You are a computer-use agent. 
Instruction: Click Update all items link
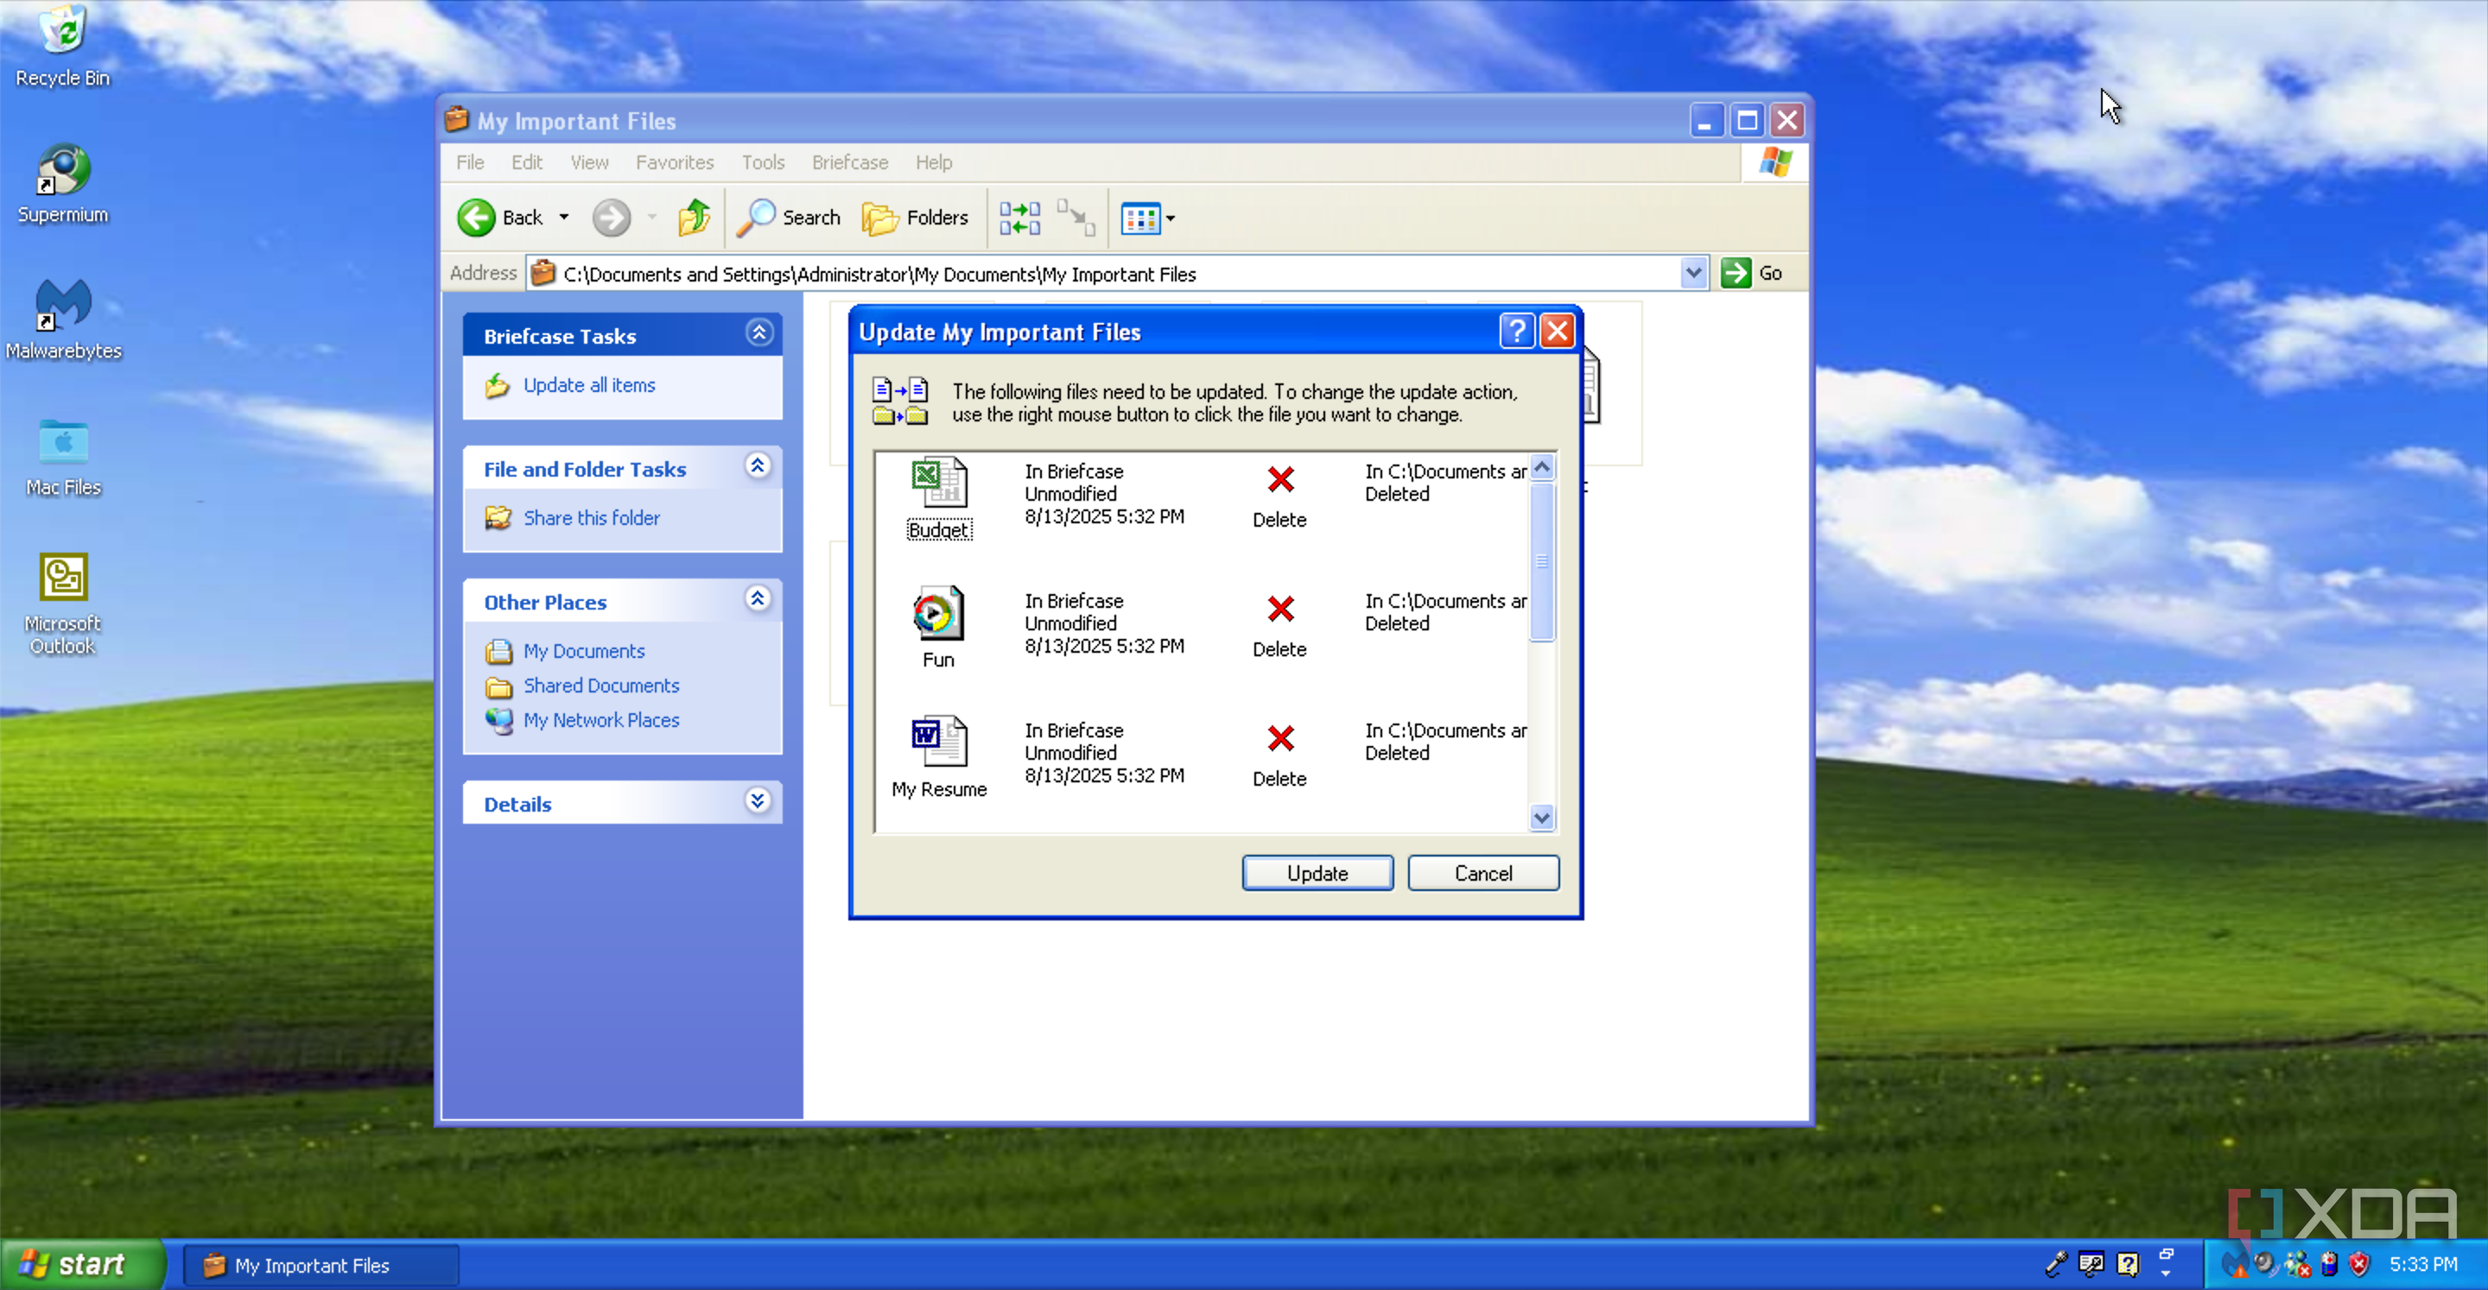589,385
